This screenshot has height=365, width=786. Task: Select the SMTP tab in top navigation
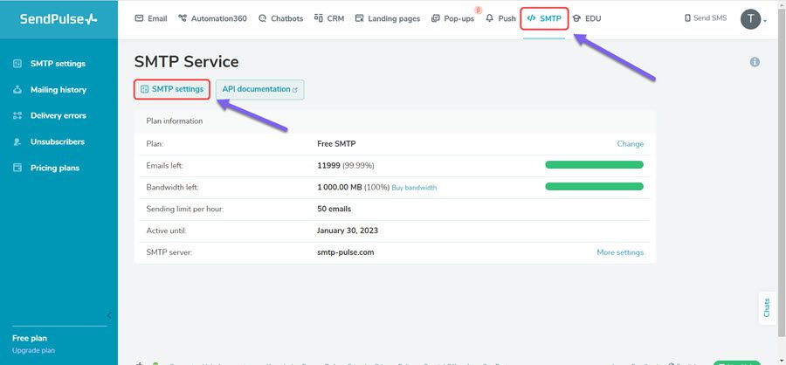point(544,18)
